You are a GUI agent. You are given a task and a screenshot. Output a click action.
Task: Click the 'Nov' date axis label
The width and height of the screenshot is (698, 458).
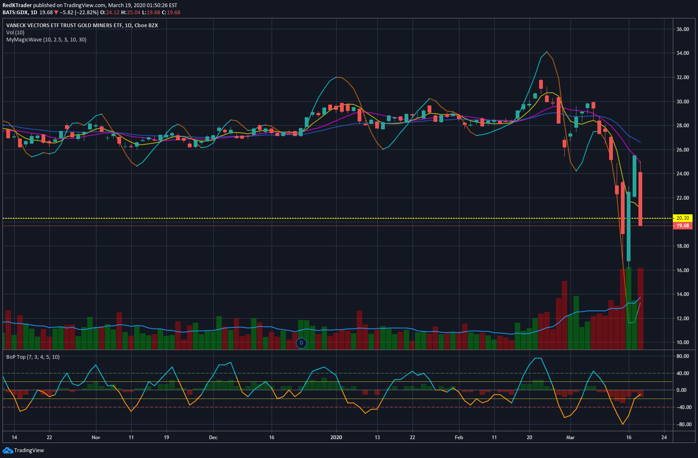[96, 437]
